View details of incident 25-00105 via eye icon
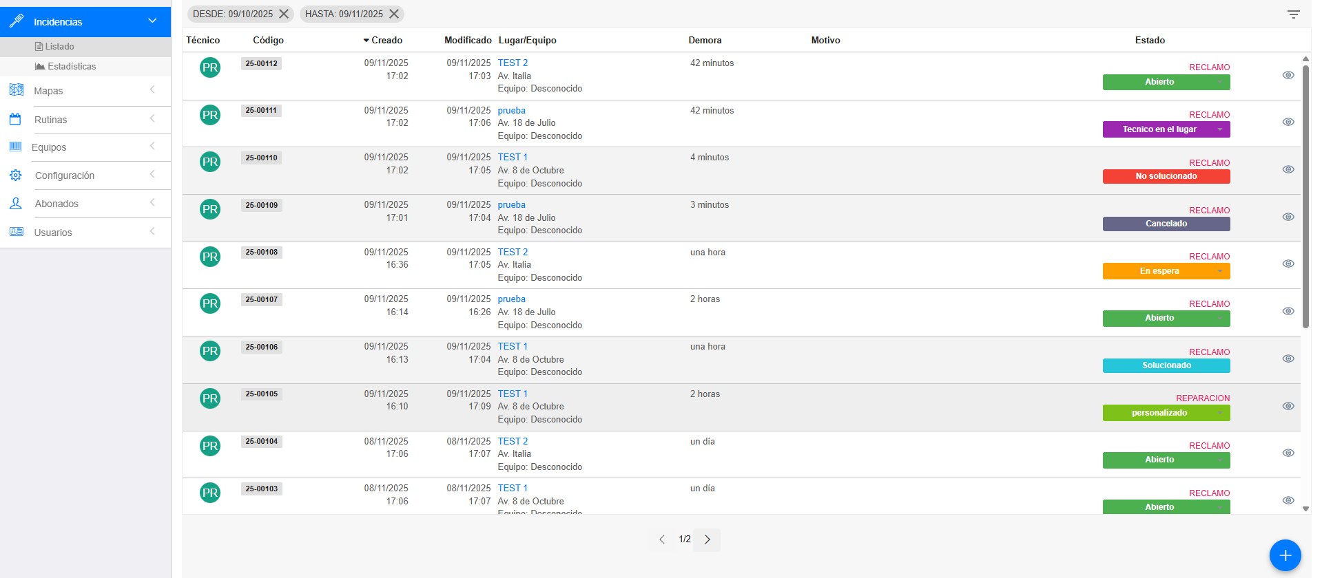The width and height of the screenshot is (1322, 578). [1288, 406]
